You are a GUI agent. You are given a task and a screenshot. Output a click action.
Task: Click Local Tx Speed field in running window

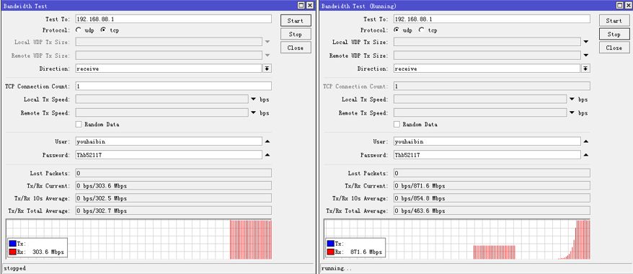pyautogui.click(x=480, y=100)
